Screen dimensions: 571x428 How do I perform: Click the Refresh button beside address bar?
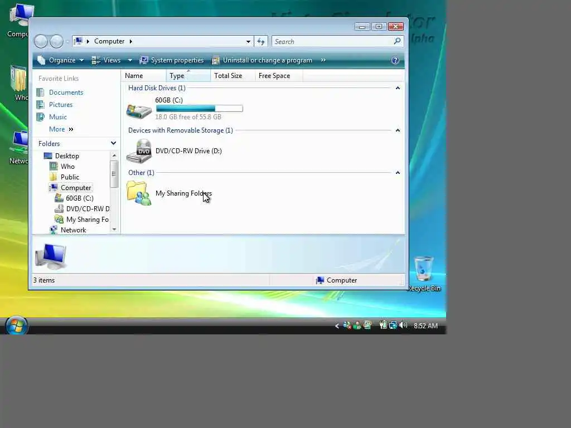(261, 41)
